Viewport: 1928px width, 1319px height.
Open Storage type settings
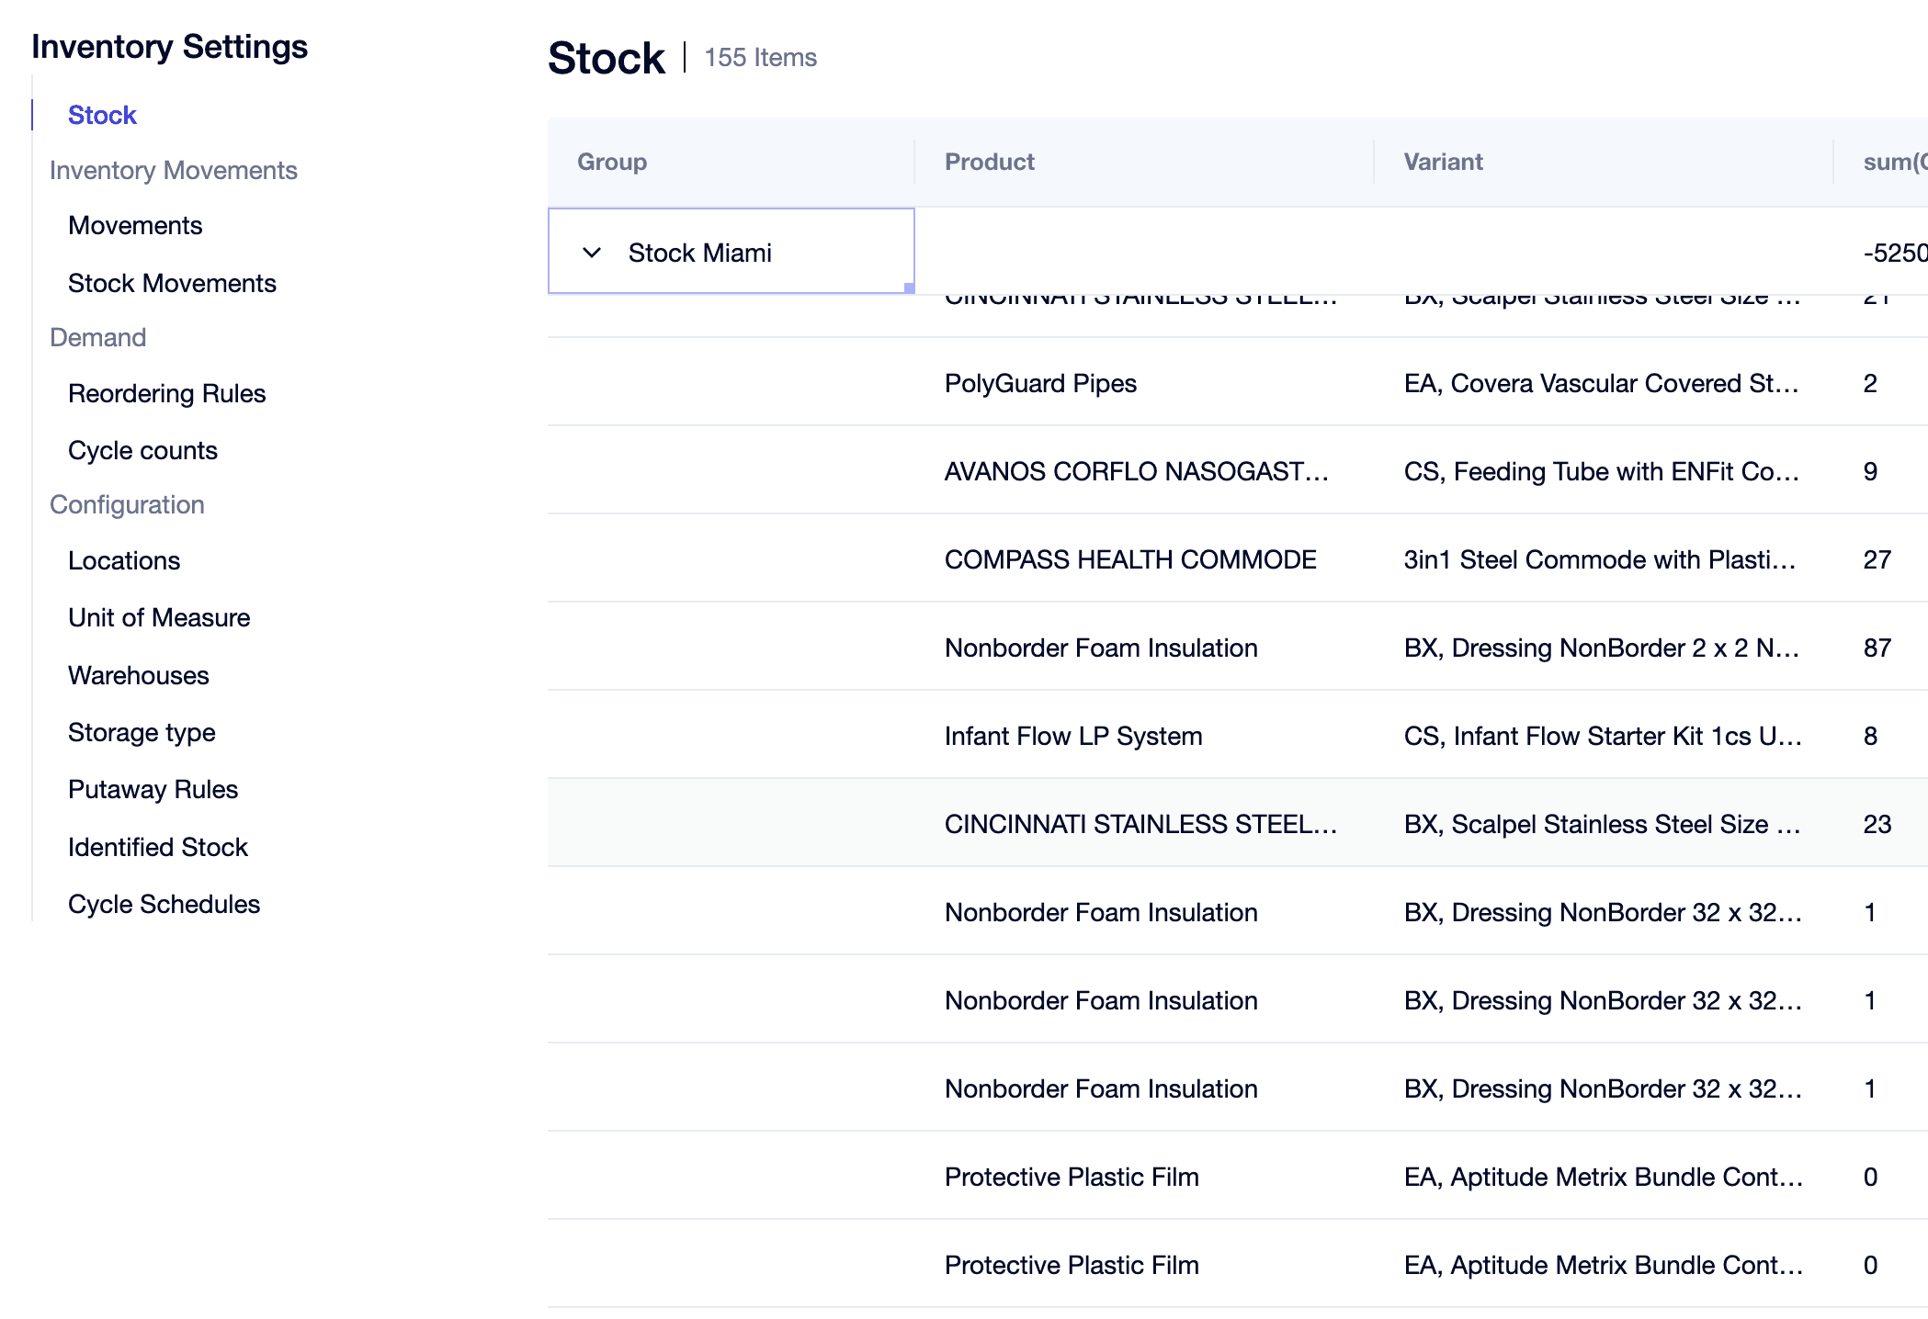142,732
